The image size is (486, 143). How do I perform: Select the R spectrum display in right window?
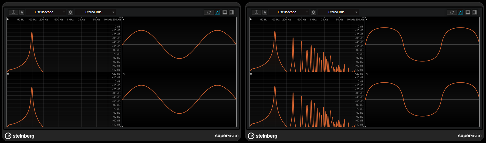tap(307, 99)
